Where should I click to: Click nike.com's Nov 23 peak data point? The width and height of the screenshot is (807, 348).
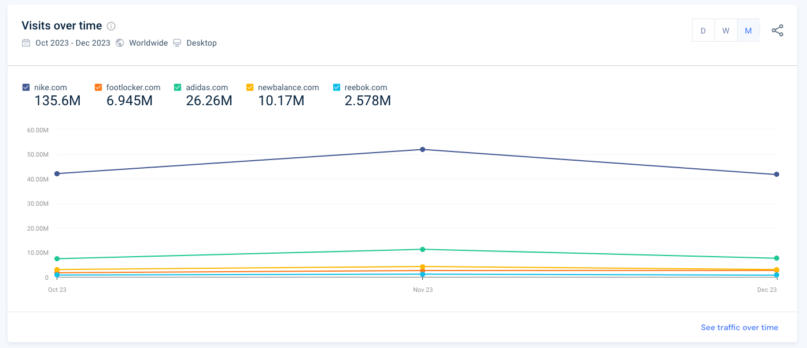click(x=422, y=150)
